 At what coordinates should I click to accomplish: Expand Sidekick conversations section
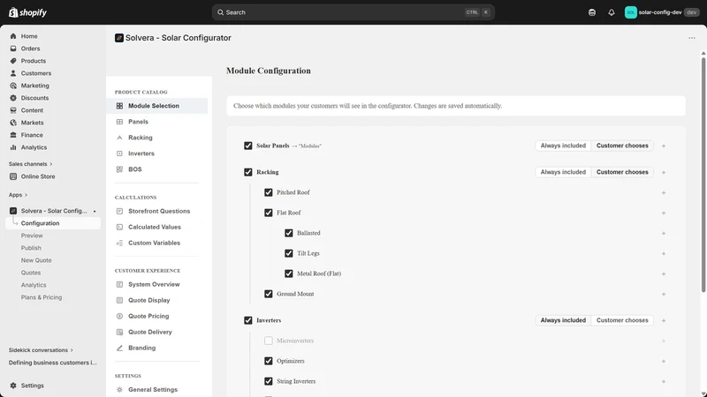(41, 349)
